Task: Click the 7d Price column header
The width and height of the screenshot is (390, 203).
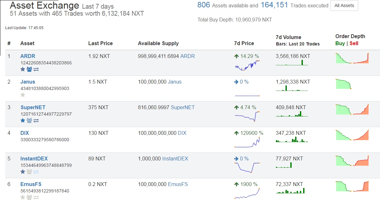Action: (244, 43)
